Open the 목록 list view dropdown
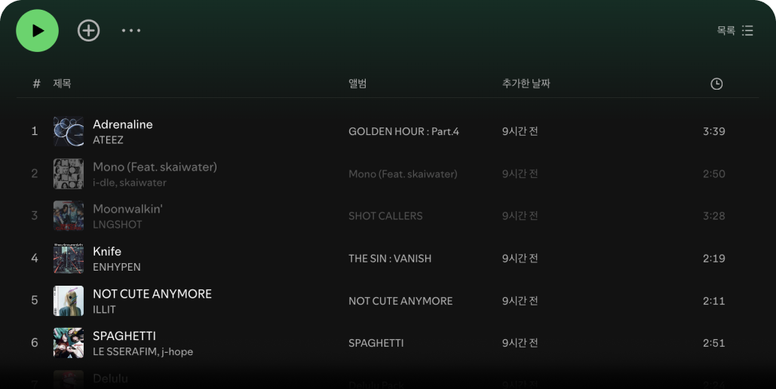 (735, 31)
